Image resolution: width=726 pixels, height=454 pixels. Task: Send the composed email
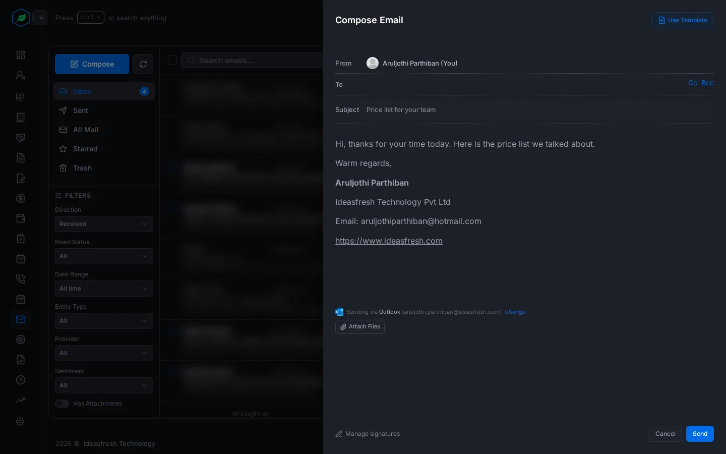point(700,434)
